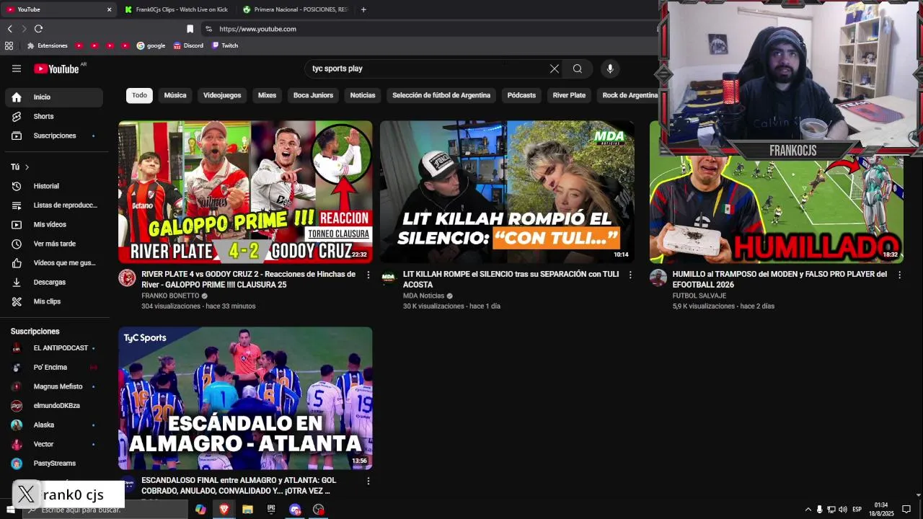Select the Música filter chip
The width and height of the screenshot is (923, 519).
click(175, 95)
